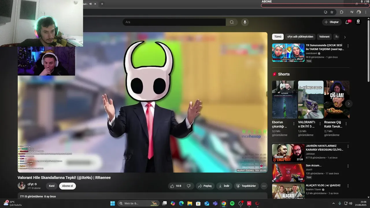Subscribe with Abone ol button
Screen dimensions: 370x208
pyautogui.click(x=67, y=186)
